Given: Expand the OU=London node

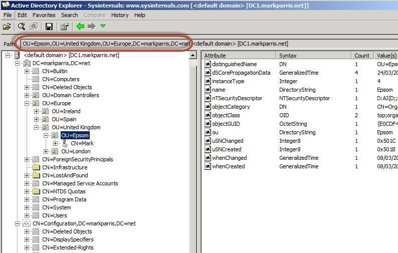Looking at the screenshot, I should 46,151.
